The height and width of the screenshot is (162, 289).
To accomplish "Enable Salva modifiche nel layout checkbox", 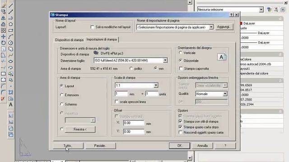I will 92,27.
